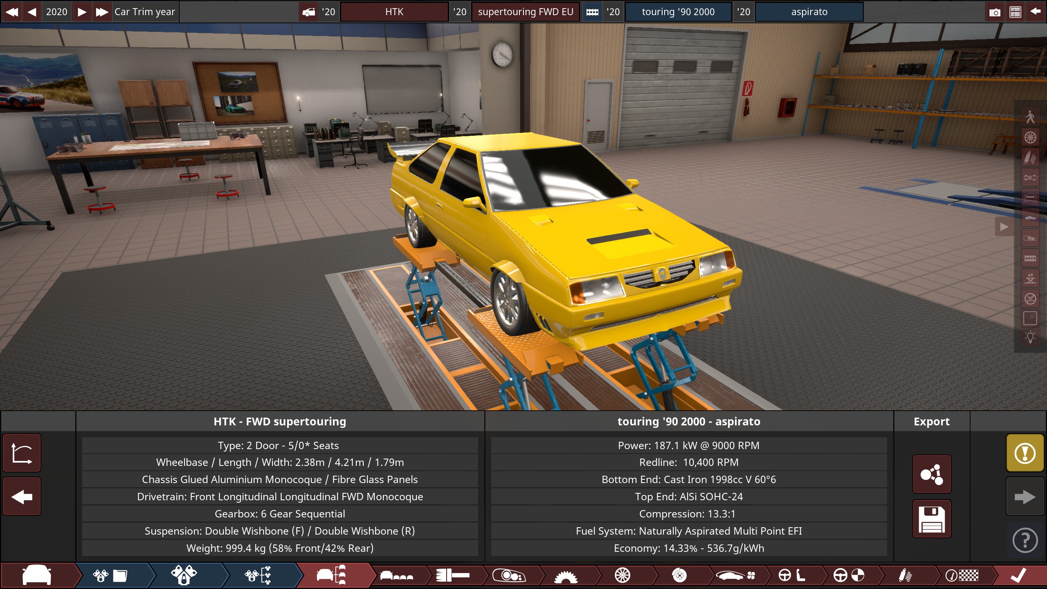1047x589 pixels.
Task: Toggle headlight fixtures visibility in sidebar
Action: pos(1030,238)
